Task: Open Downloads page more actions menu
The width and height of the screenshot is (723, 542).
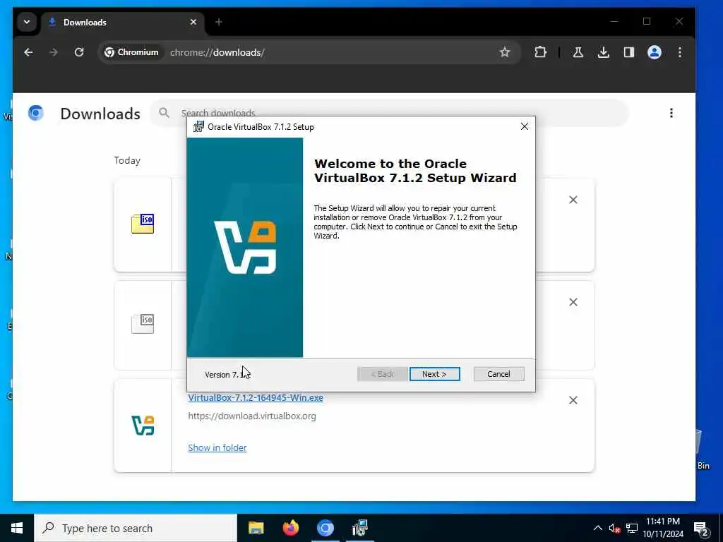Action: [x=671, y=113]
